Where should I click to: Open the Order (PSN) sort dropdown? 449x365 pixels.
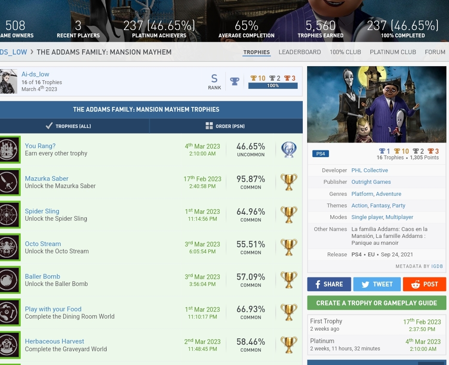coord(226,126)
